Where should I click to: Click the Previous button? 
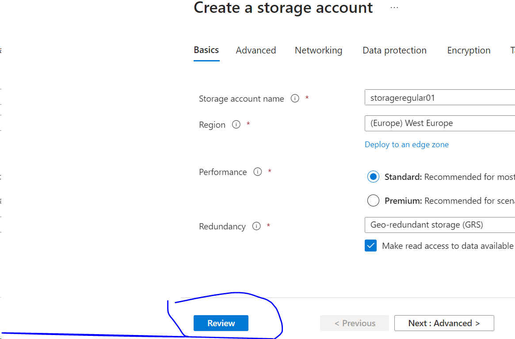pyautogui.click(x=355, y=323)
